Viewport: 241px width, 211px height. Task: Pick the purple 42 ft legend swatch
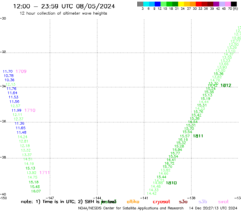pyautogui.click(x=216, y=4)
